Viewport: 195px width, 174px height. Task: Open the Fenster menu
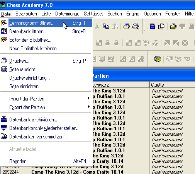tap(173, 14)
